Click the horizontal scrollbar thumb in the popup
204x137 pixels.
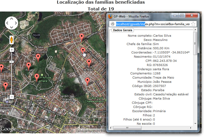[127, 128]
